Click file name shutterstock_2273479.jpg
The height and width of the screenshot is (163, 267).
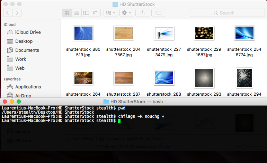click(164, 52)
